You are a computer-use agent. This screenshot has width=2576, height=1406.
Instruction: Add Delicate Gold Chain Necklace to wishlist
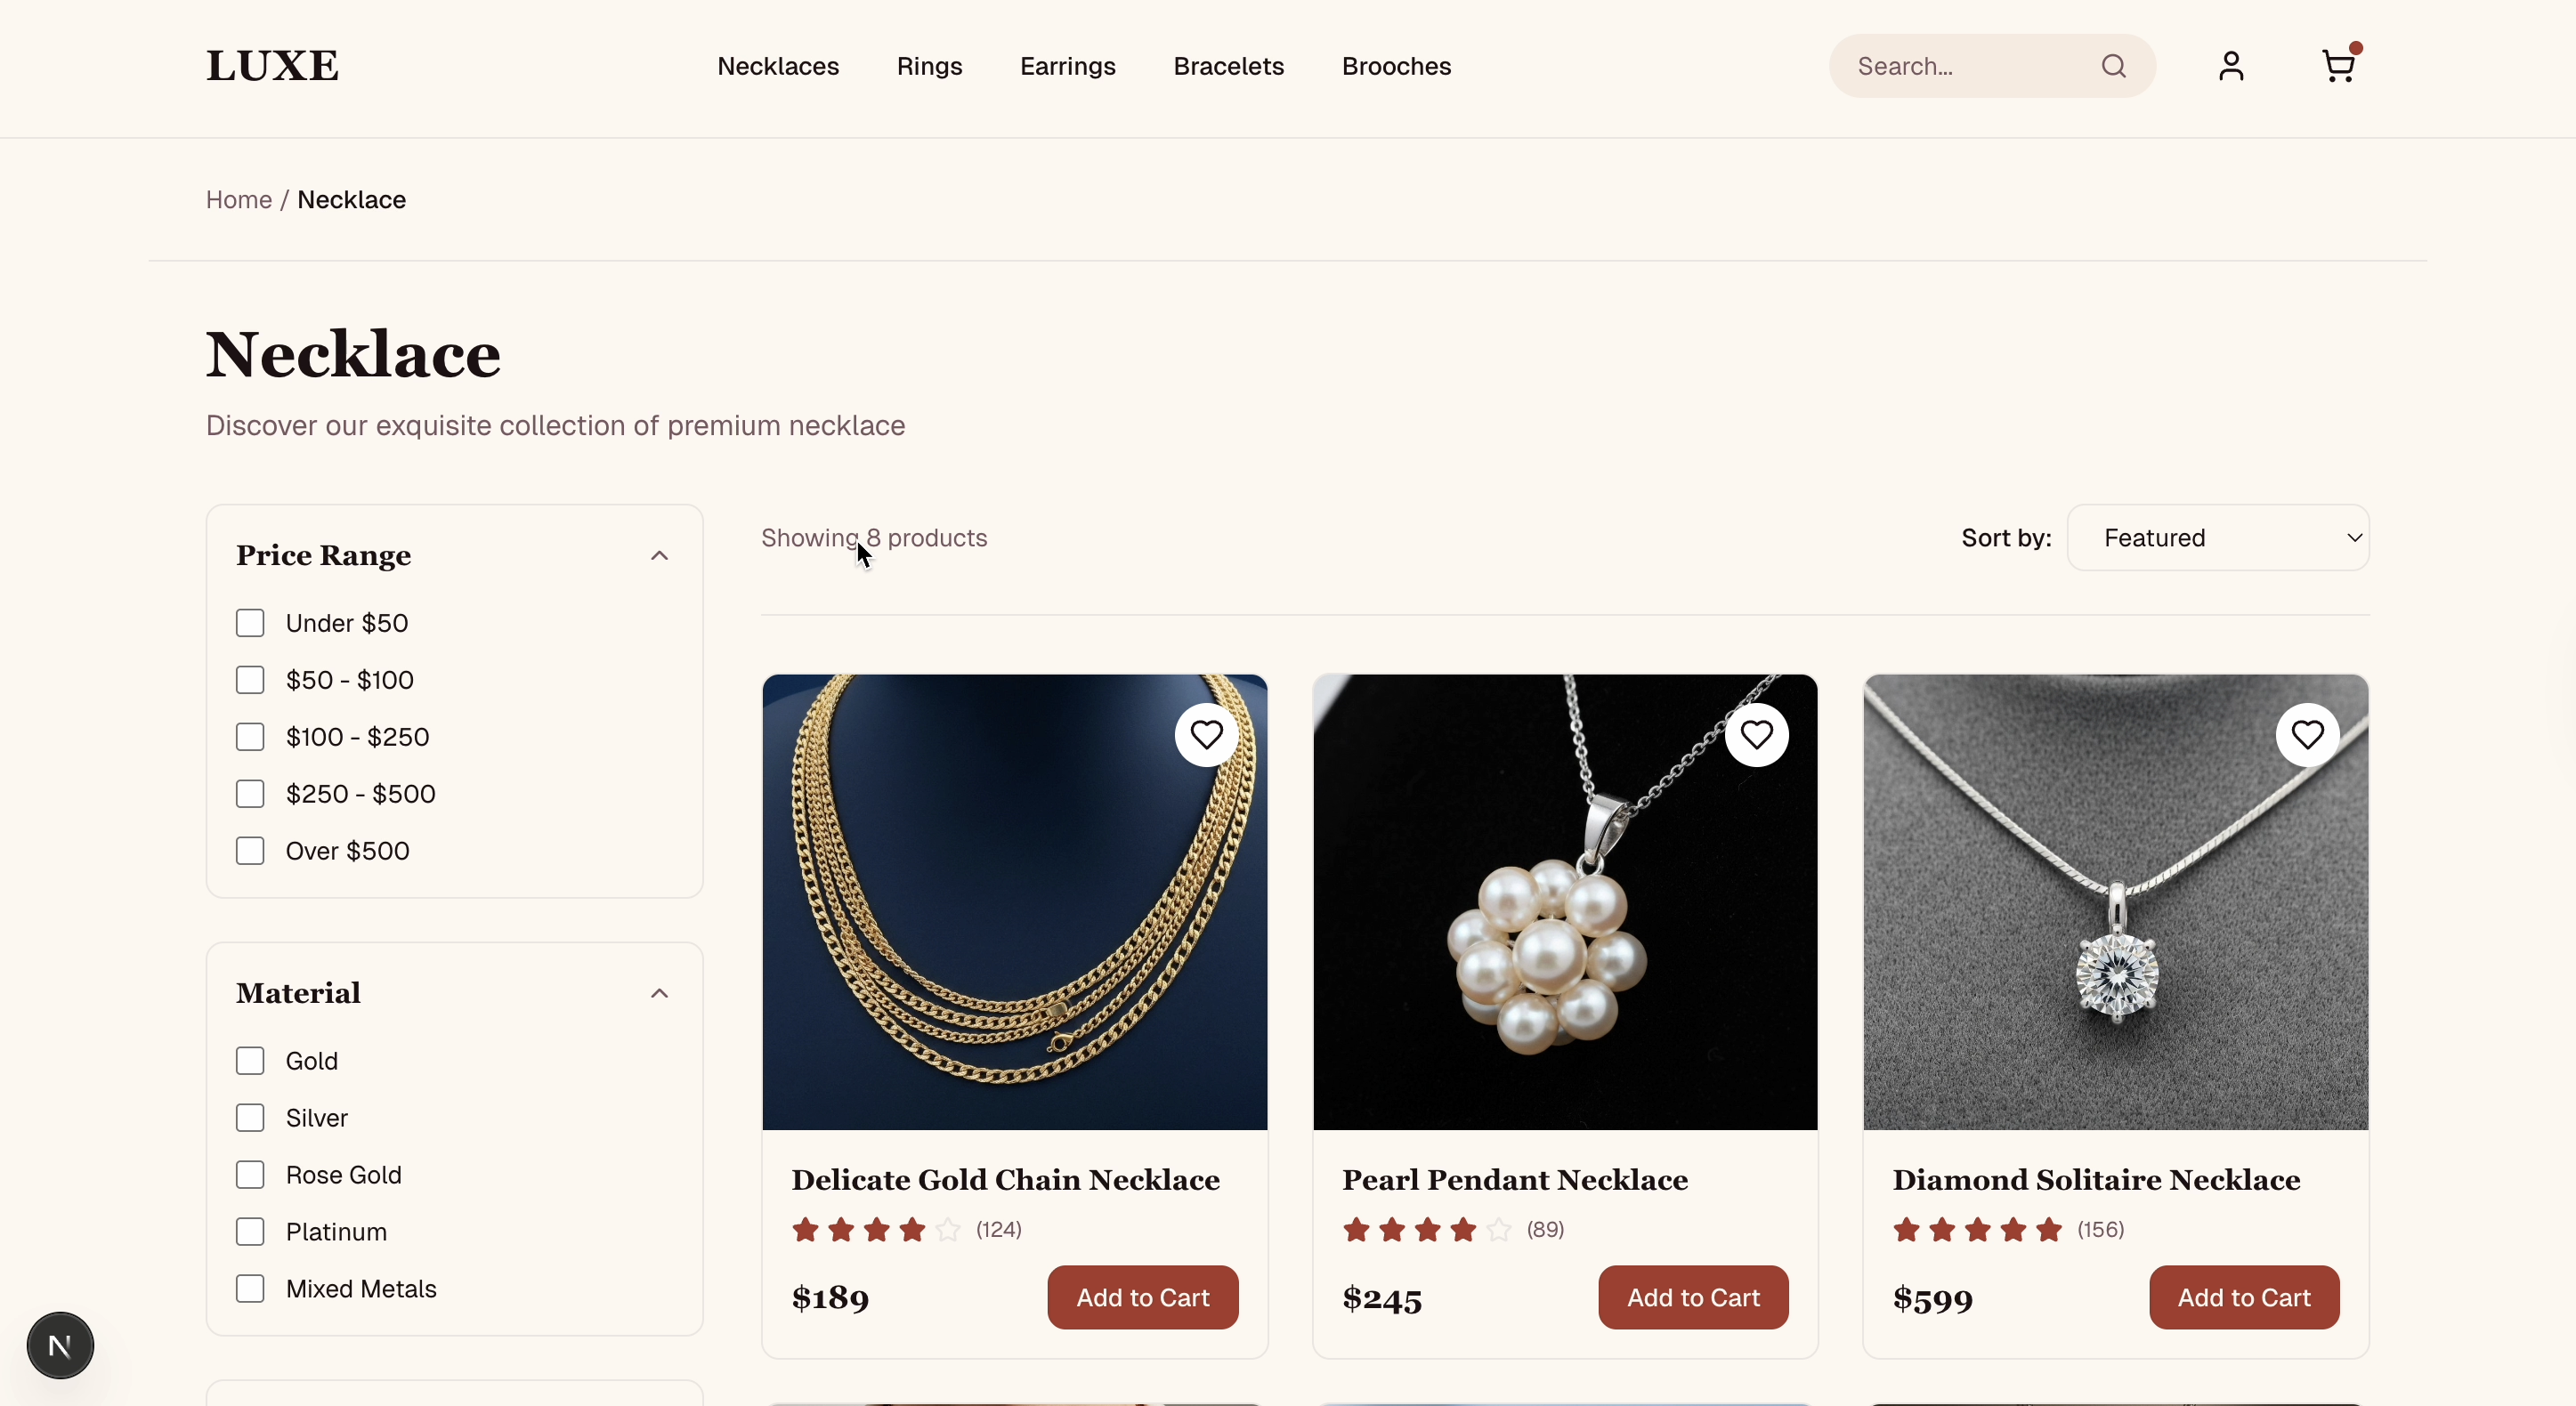point(1206,733)
